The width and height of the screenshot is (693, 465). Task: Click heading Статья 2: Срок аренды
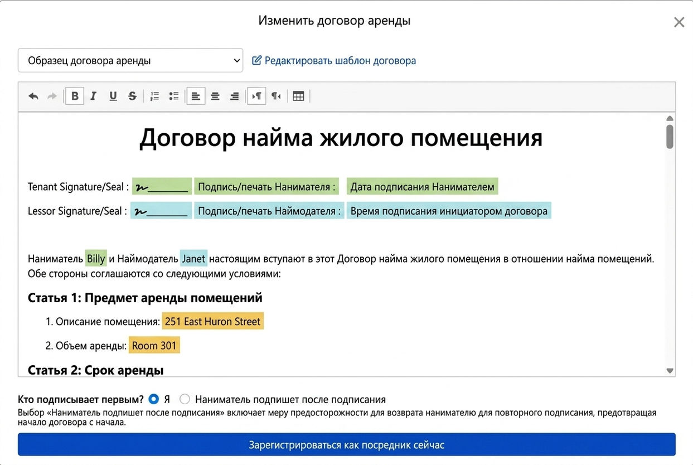click(x=95, y=370)
